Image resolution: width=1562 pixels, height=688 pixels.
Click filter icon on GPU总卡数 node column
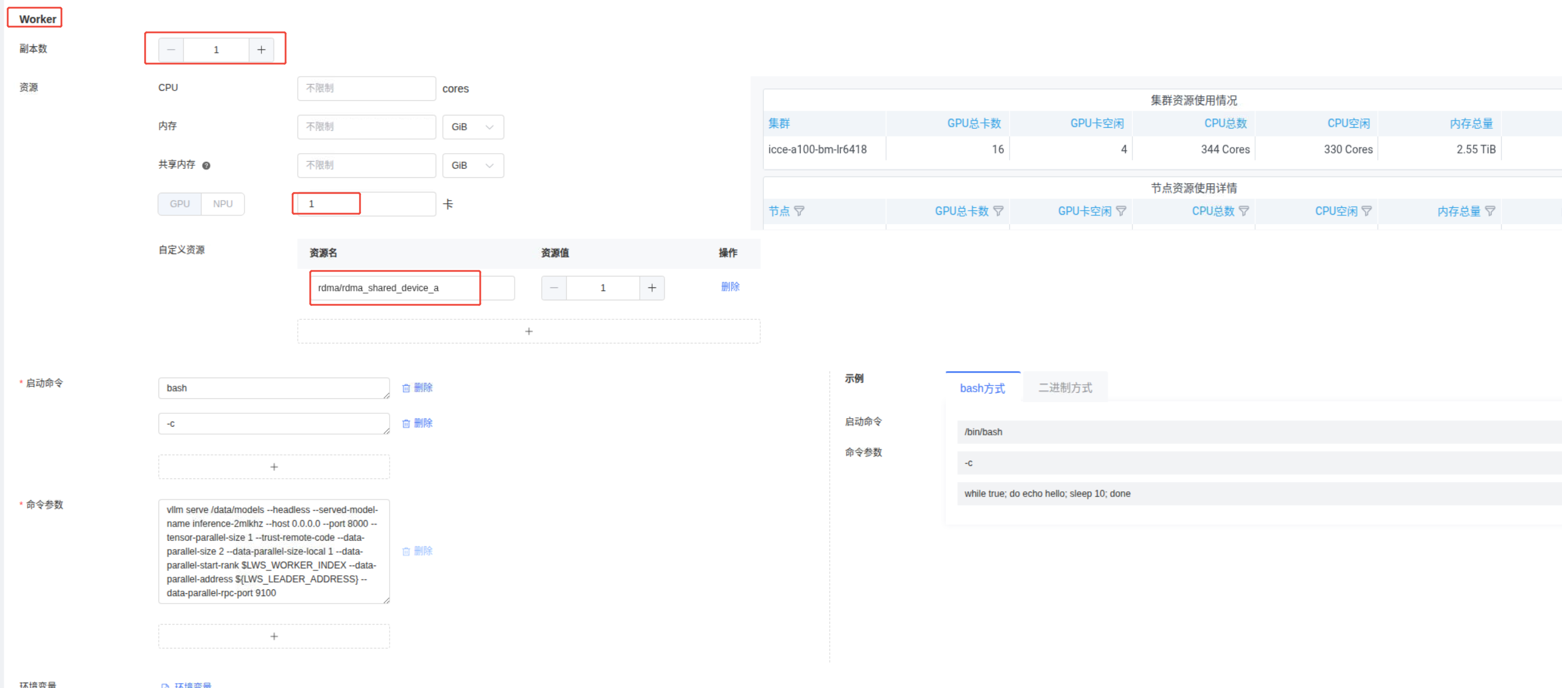[x=998, y=211]
